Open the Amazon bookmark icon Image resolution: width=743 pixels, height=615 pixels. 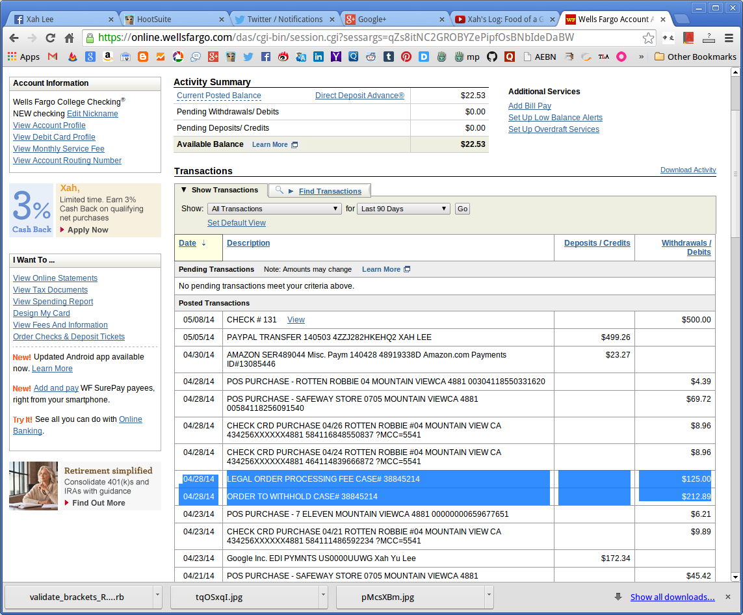click(107, 57)
